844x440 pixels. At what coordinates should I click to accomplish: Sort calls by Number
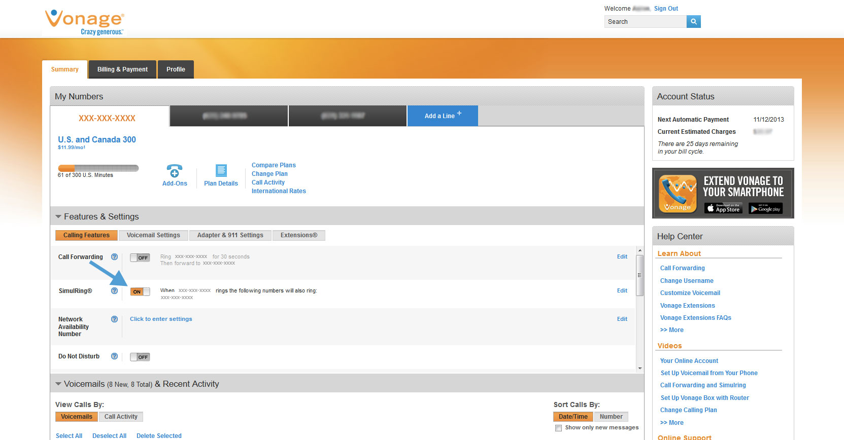(611, 417)
